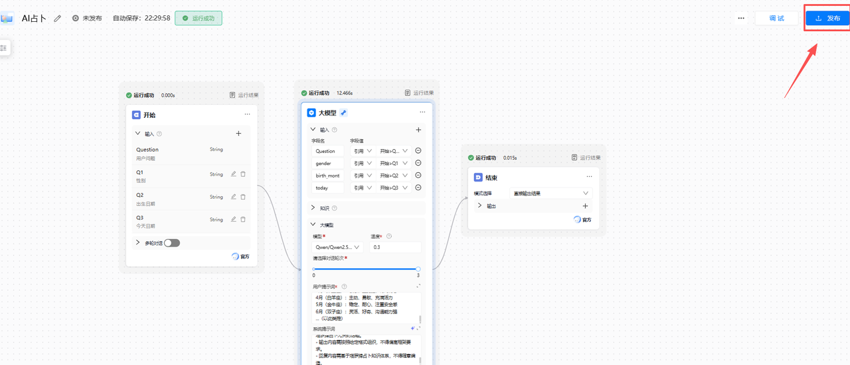
Task: Open the settings sliders icon at left edge
Action: click(x=4, y=48)
